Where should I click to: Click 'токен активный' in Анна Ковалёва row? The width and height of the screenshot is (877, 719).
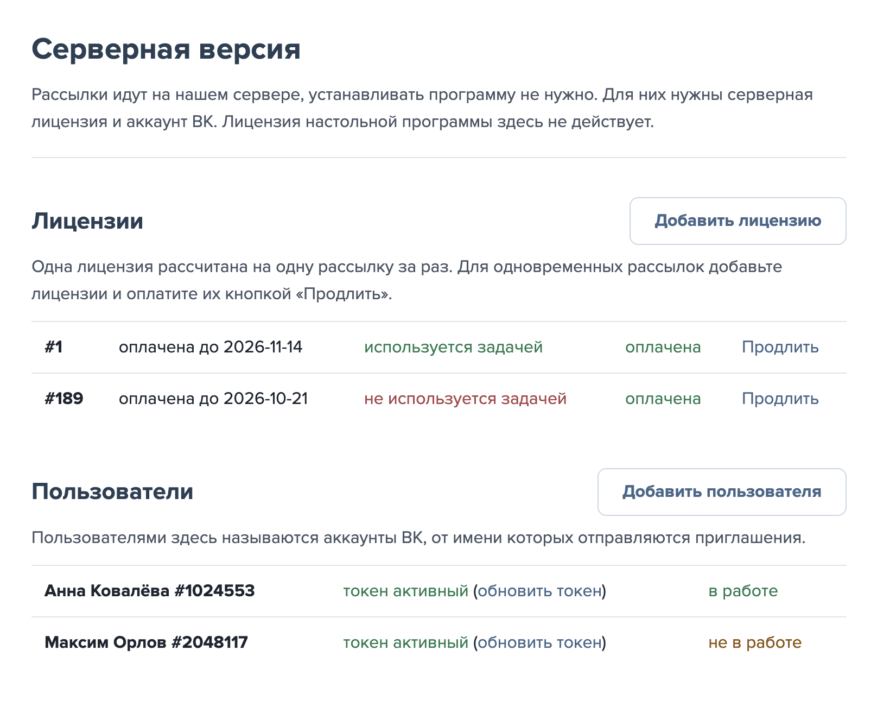[x=405, y=591]
